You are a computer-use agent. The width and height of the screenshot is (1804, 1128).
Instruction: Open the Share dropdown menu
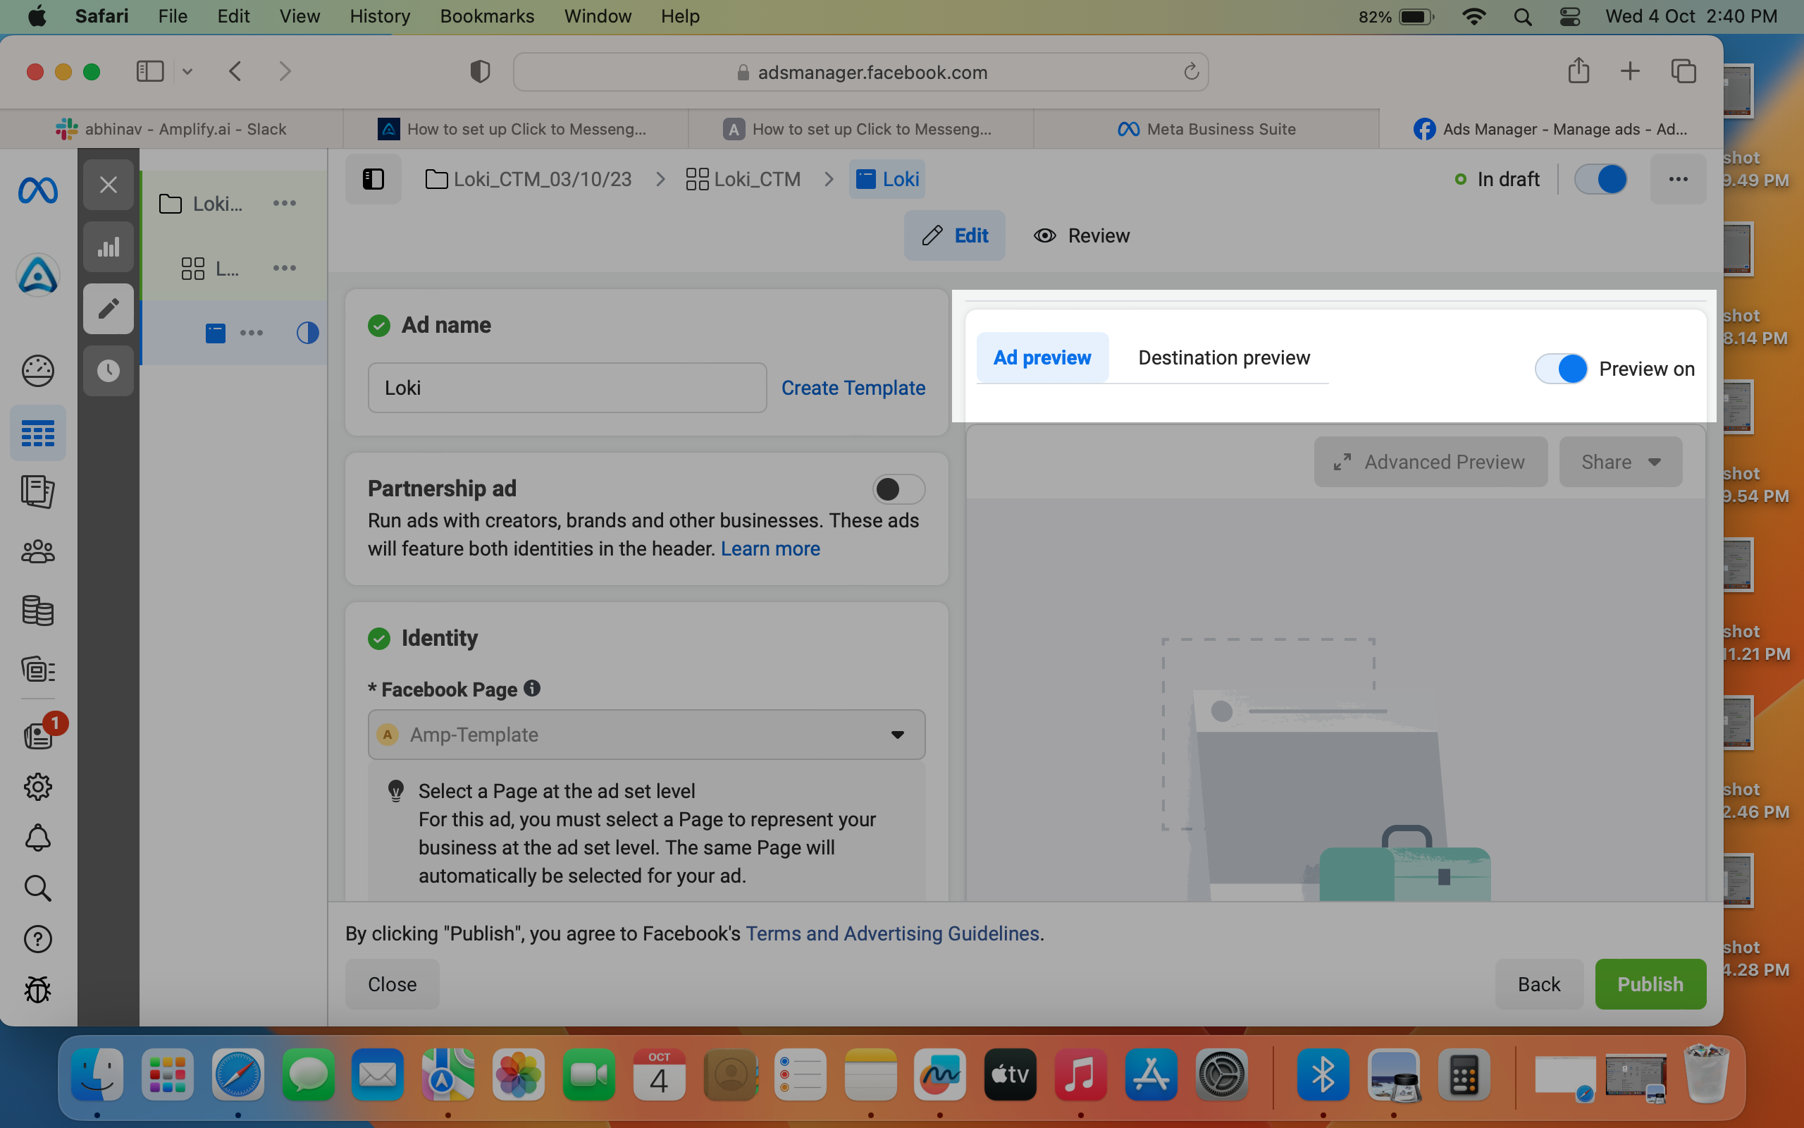click(1621, 462)
